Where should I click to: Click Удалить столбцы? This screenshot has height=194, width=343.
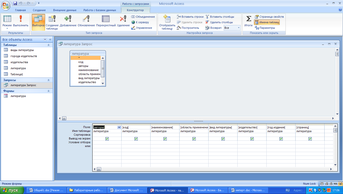click(219, 22)
